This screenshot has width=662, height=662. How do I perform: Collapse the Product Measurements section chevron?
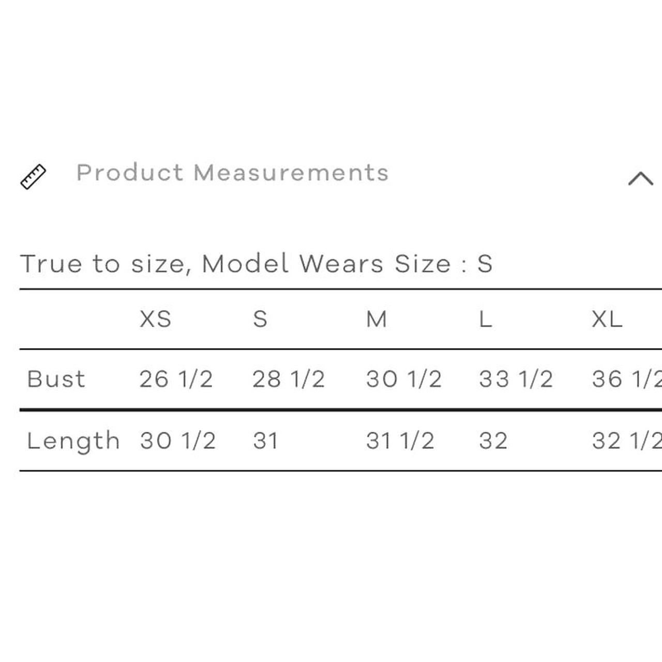[640, 178]
